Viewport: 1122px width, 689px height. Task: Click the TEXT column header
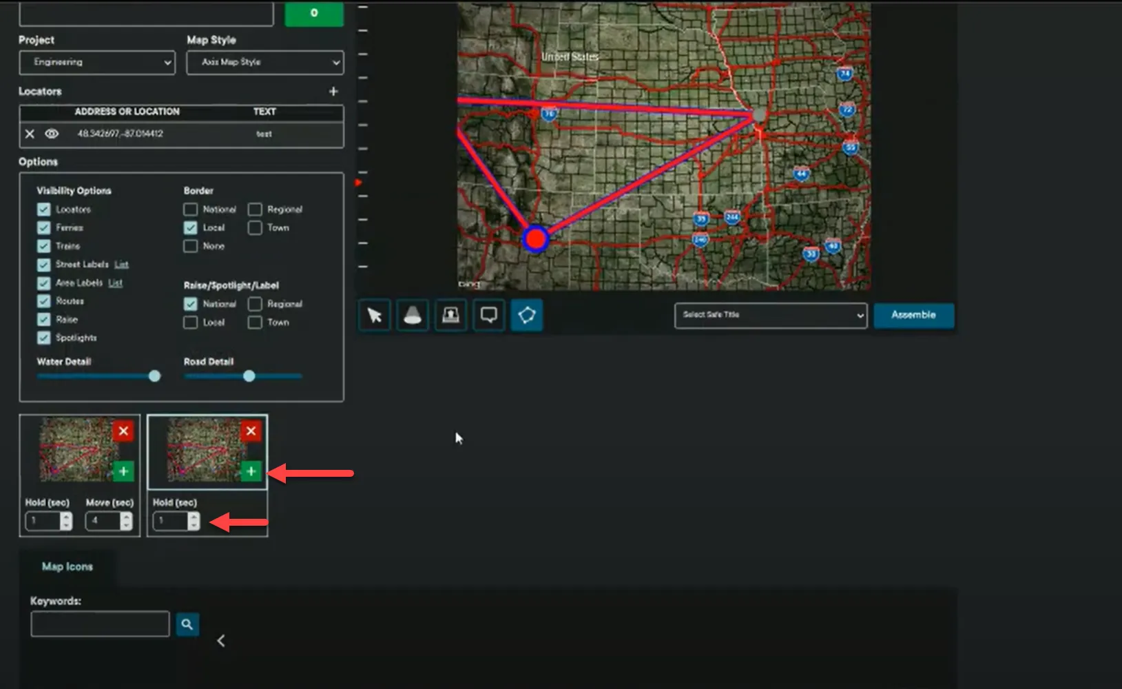pyautogui.click(x=264, y=112)
